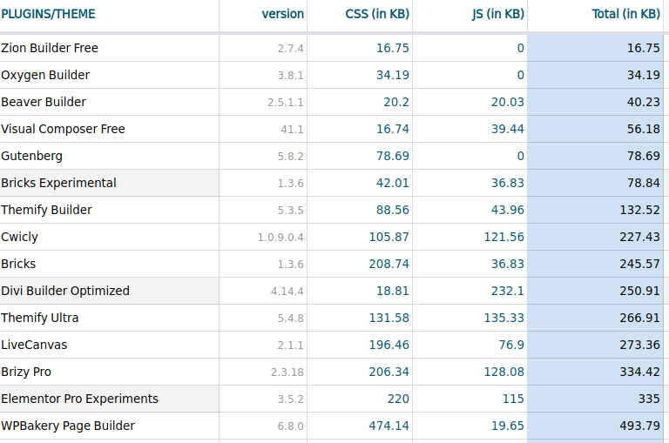Viewport: 669px width, 443px height.
Task: Click JS value 19.65 for WPBakery
Action: tap(507, 426)
